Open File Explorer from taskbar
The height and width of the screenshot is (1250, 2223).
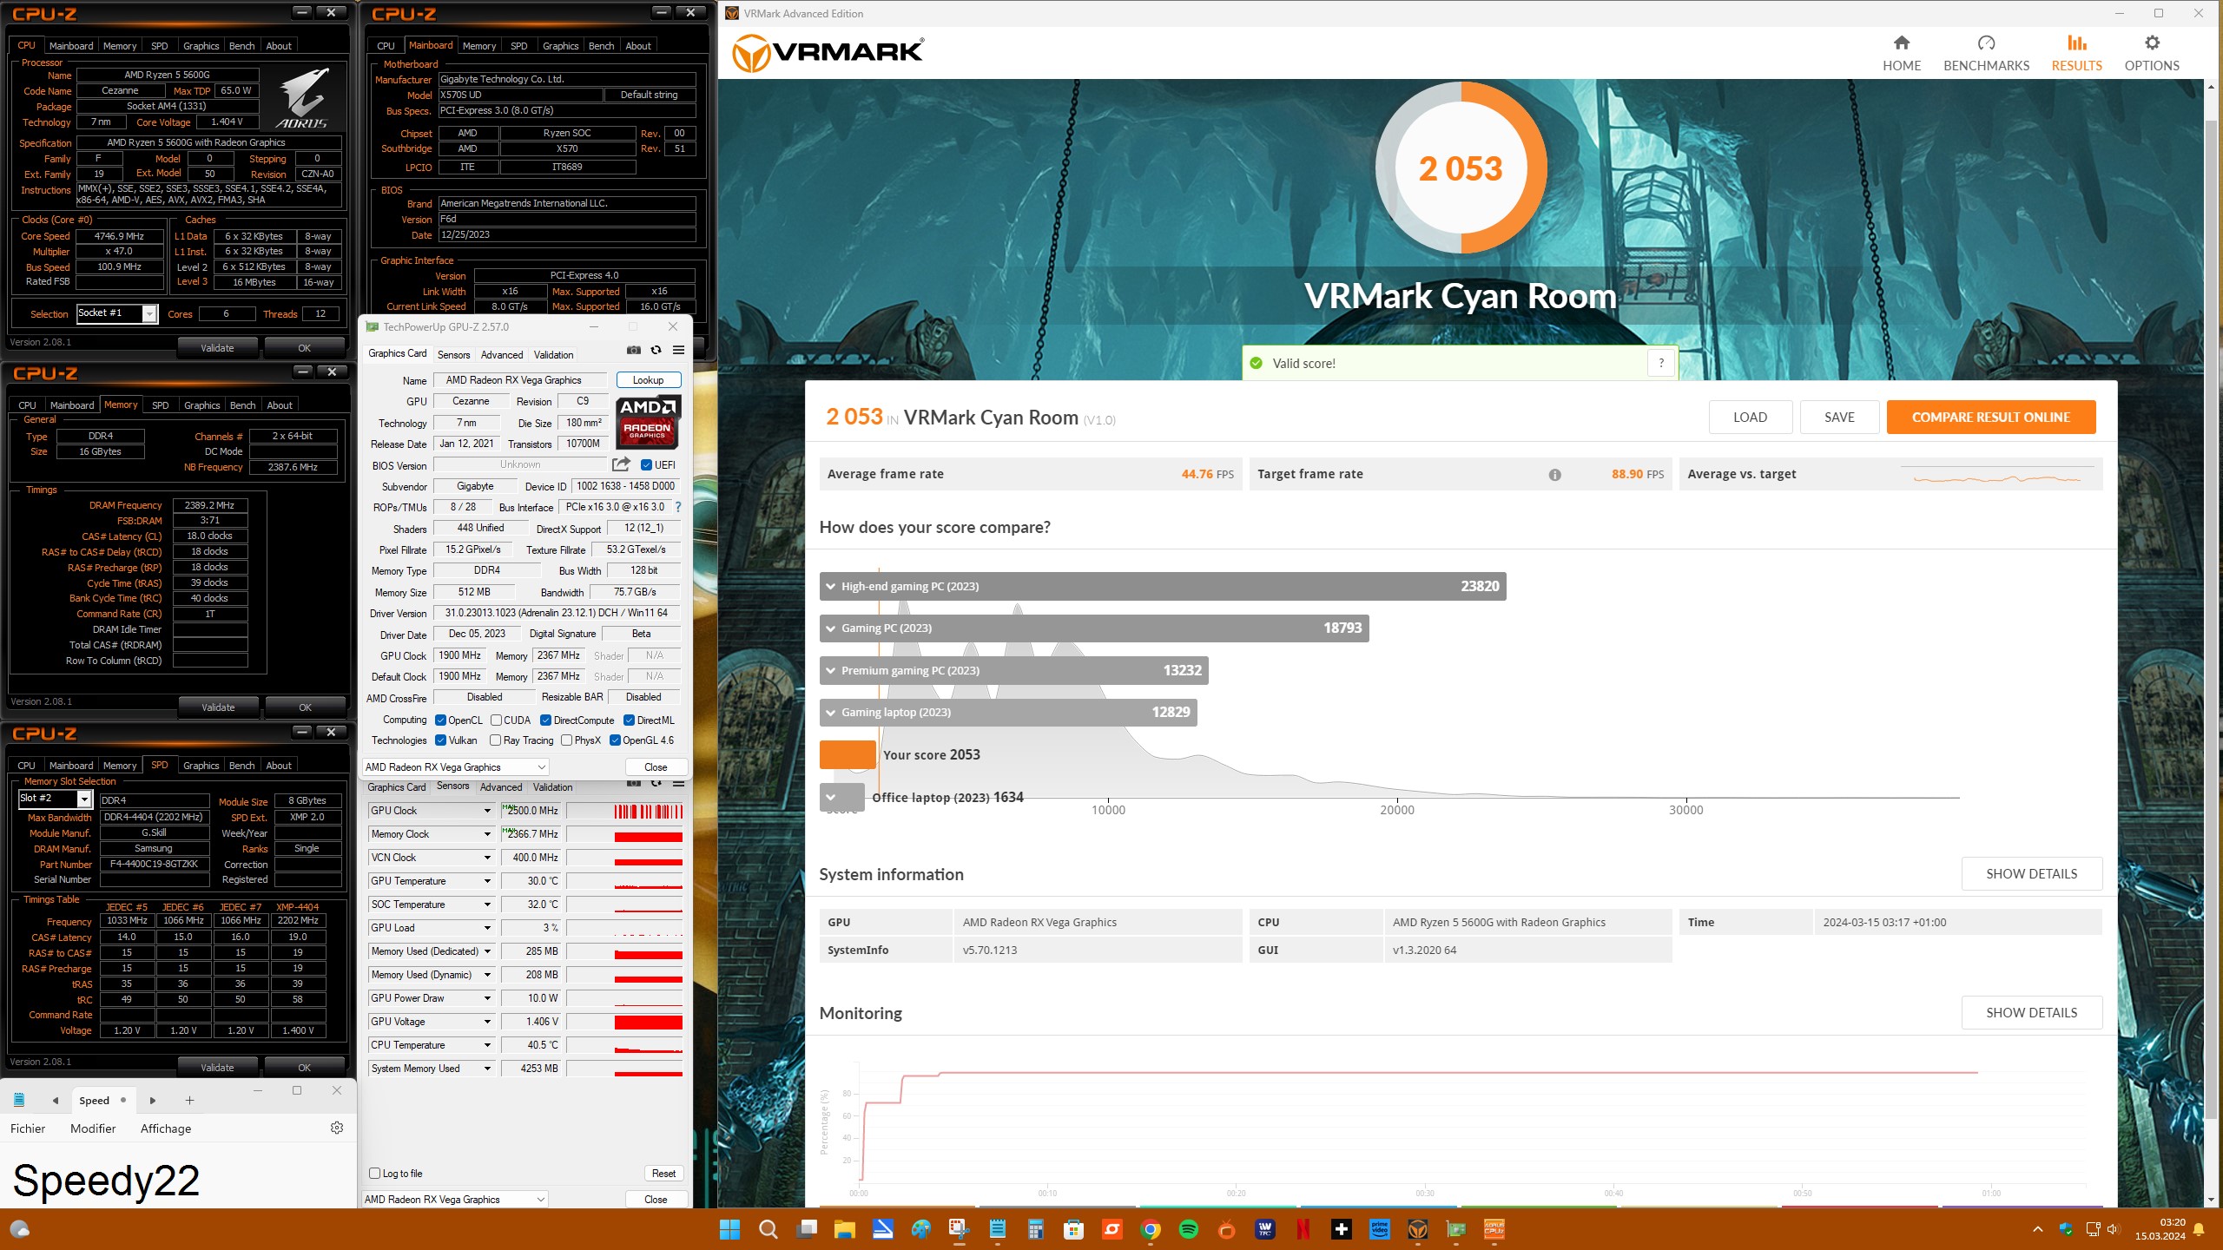pyautogui.click(x=844, y=1229)
